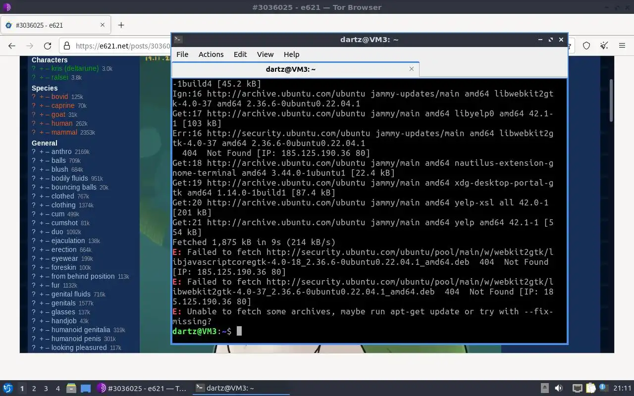Switch to the Tor Browser taskbar entry

[142, 388]
